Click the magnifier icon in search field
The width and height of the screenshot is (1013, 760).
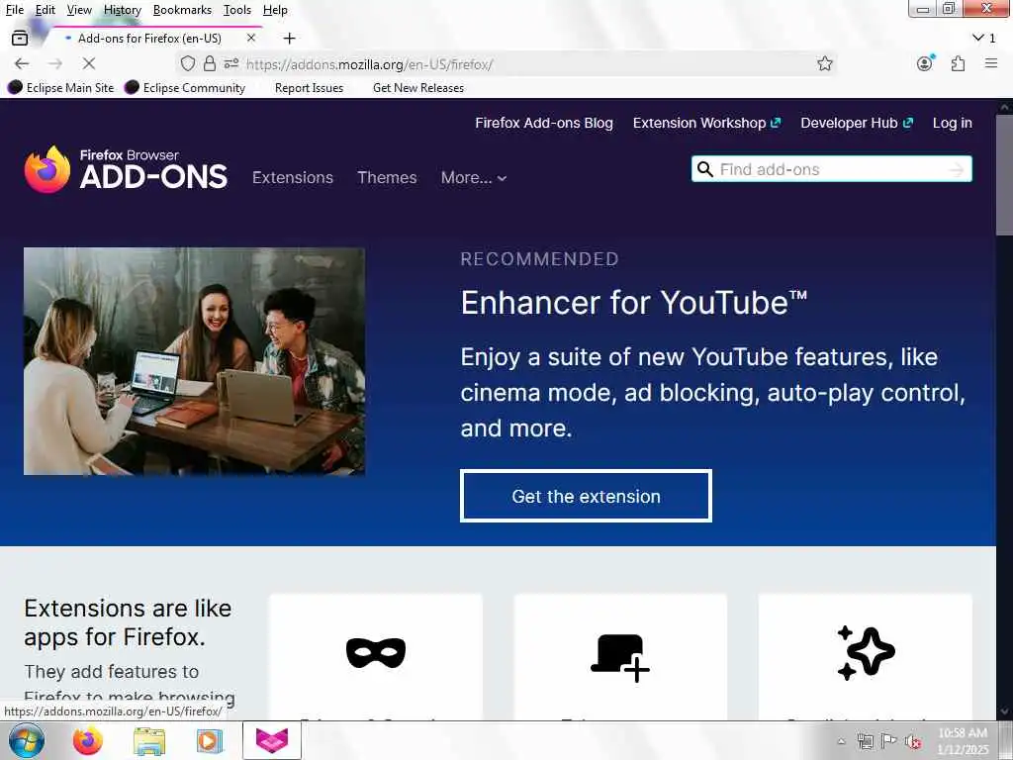[x=704, y=169]
